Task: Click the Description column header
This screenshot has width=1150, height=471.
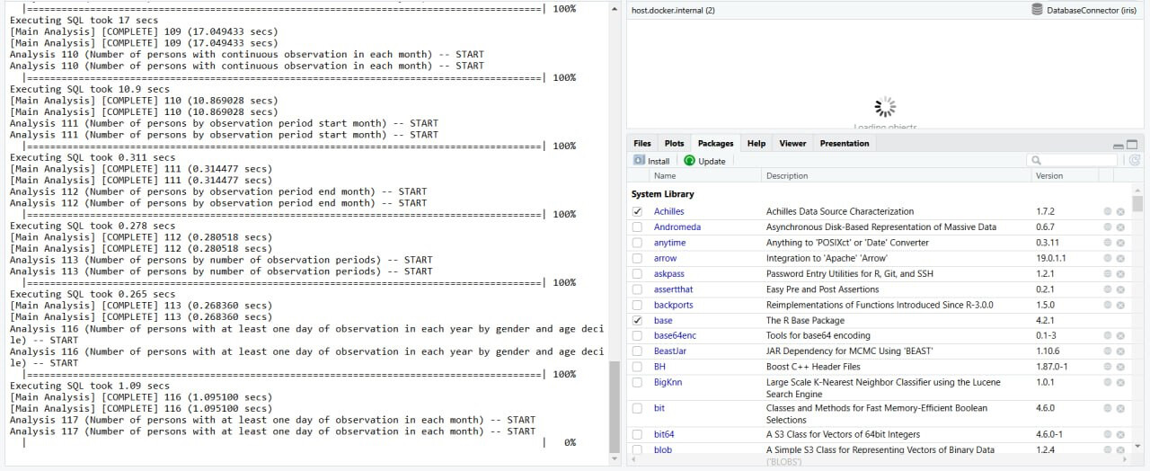Action: point(787,176)
